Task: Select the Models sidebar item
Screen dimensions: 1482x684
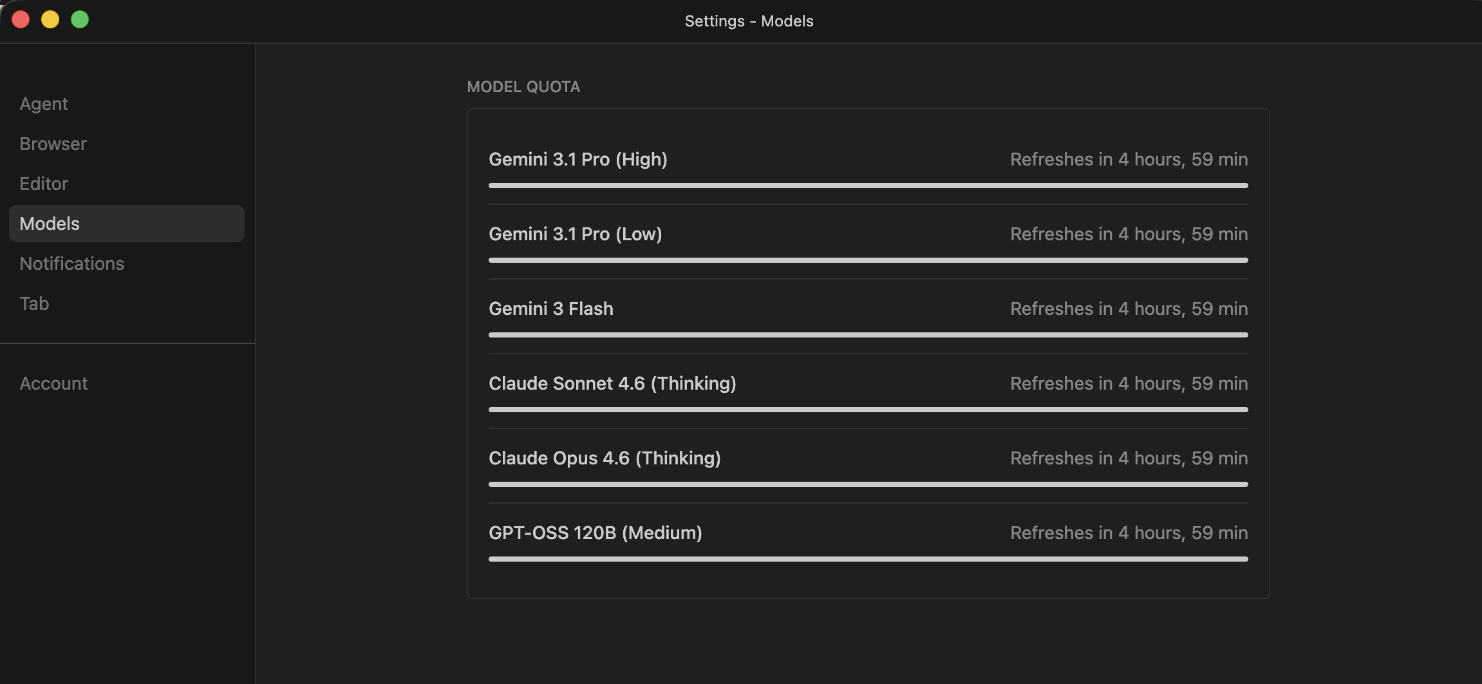Action: (x=126, y=223)
